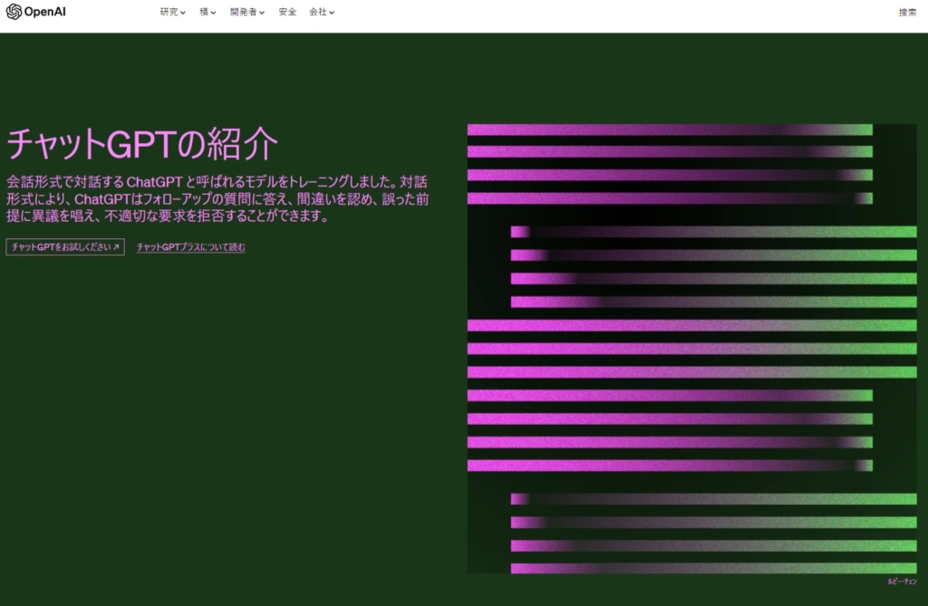This screenshot has width=928, height=606.
Task: Open the 積 navigation menu
Action: (203, 12)
